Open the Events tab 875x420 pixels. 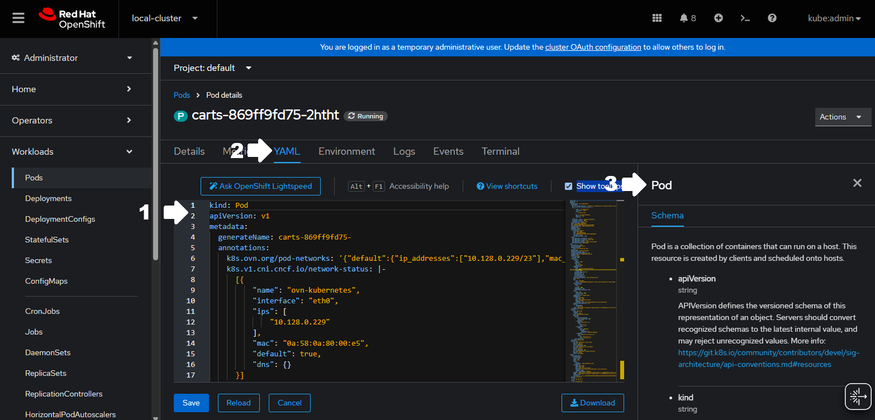coord(448,151)
